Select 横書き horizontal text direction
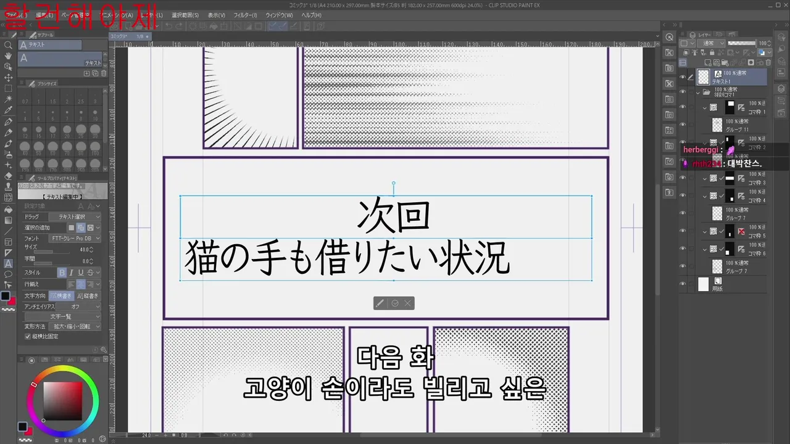This screenshot has height=444, width=790. 60,296
